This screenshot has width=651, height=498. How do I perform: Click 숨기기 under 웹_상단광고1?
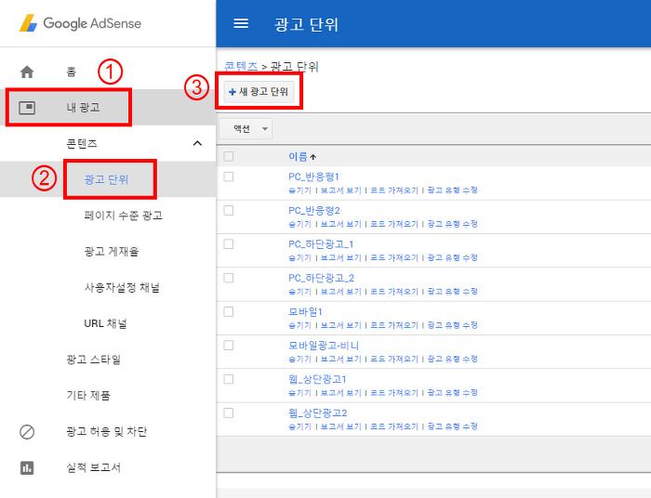pos(299,393)
